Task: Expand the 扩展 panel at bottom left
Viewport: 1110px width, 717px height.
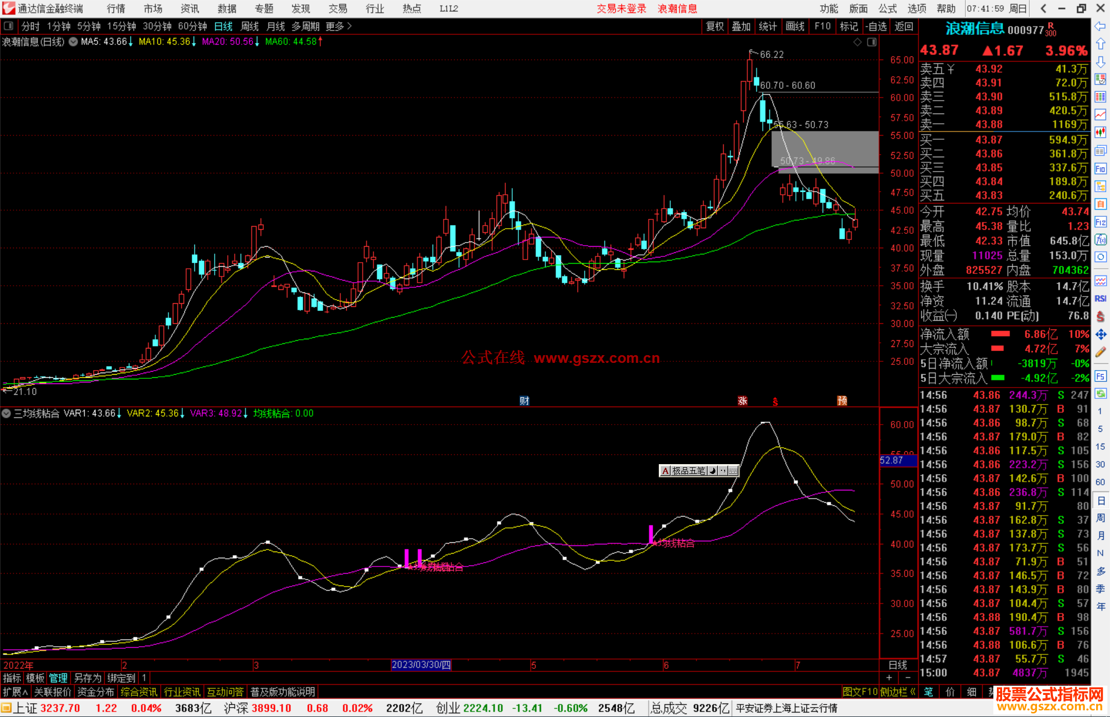Action: click(x=15, y=692)
